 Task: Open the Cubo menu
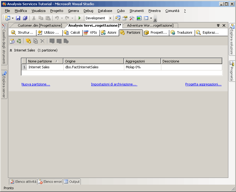click(121, 11)
